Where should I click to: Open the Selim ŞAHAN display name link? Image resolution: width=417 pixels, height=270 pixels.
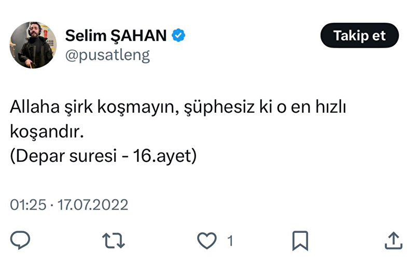click(x=116, y=36)
